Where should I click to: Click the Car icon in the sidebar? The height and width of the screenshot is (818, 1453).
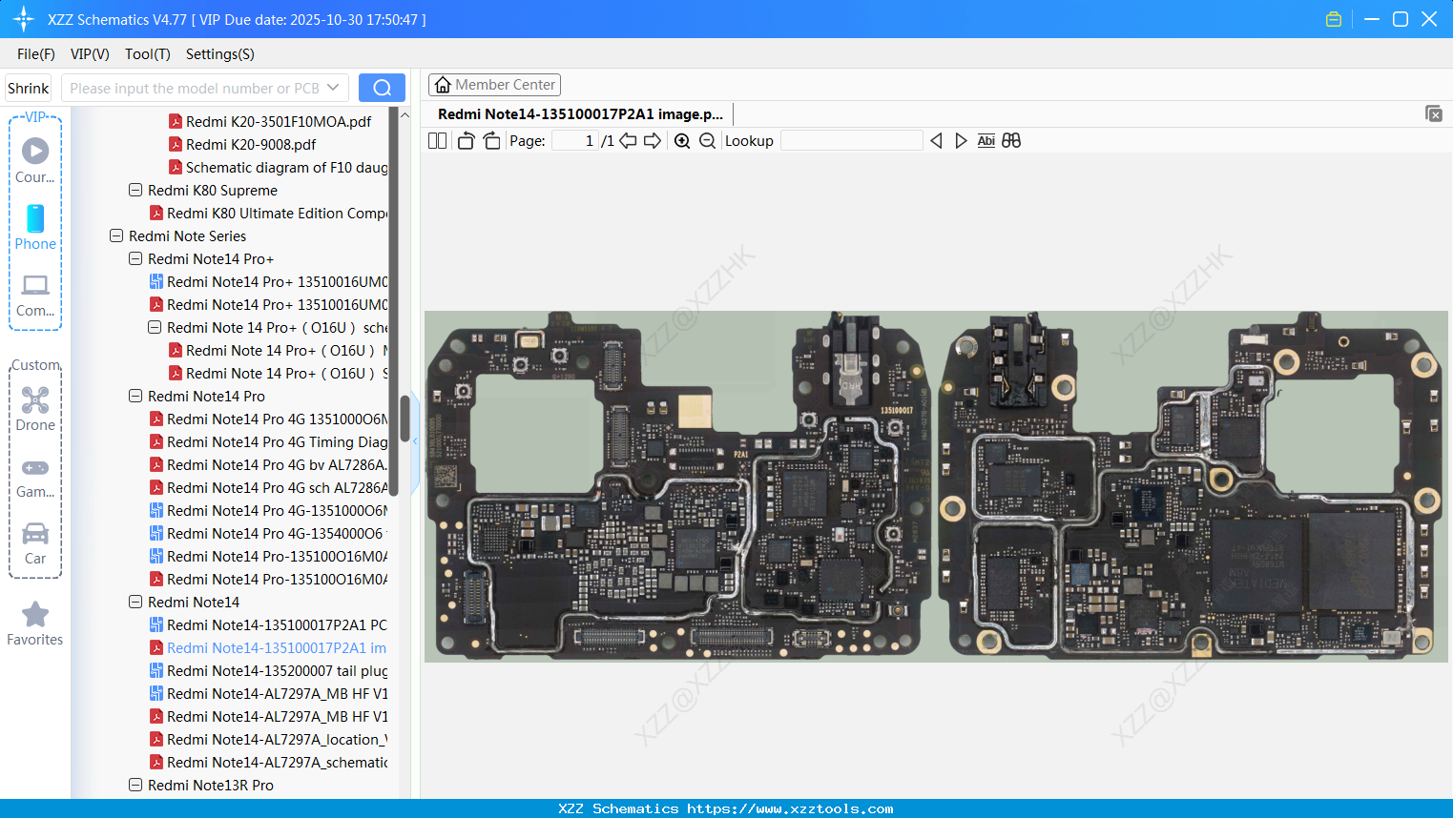pyautogui.click(x=35, y=536)
